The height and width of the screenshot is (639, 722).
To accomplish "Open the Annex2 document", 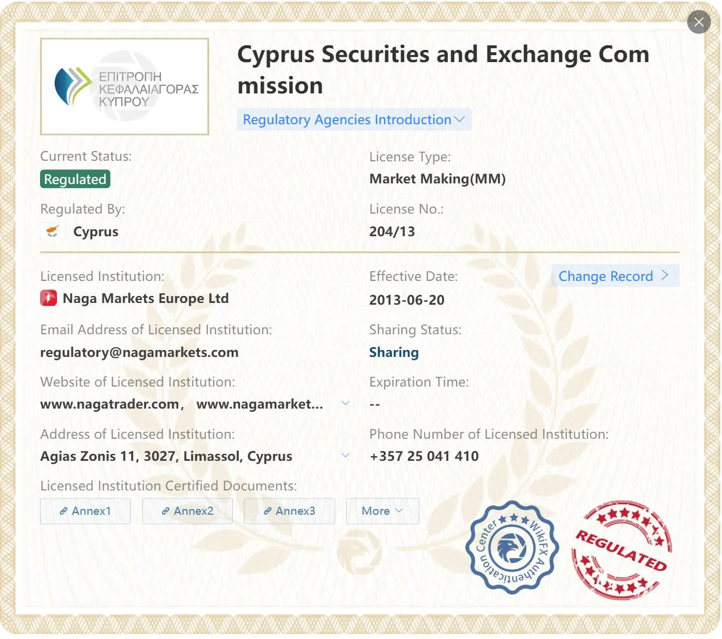I will 188,511.
